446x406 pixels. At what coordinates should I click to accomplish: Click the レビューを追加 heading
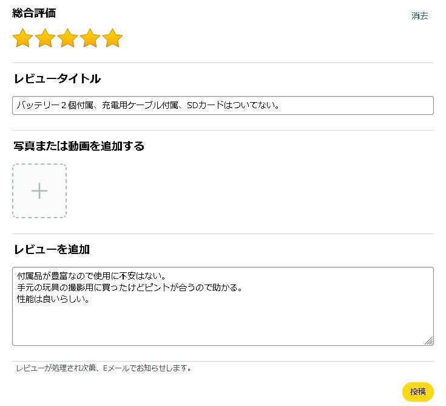[52, 249]
